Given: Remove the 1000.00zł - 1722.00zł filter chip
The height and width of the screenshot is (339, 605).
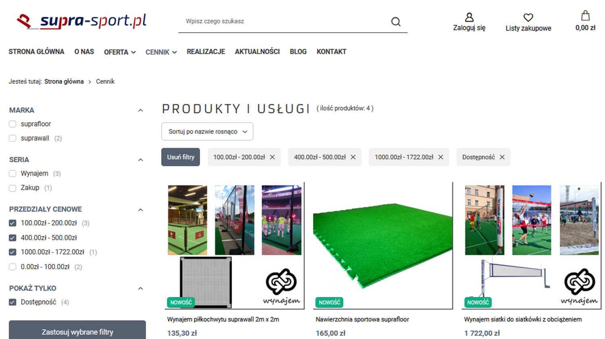Looking at the screenshot, I should pos(440,157).
